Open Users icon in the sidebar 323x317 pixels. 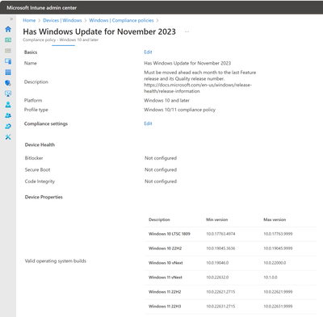8,105
